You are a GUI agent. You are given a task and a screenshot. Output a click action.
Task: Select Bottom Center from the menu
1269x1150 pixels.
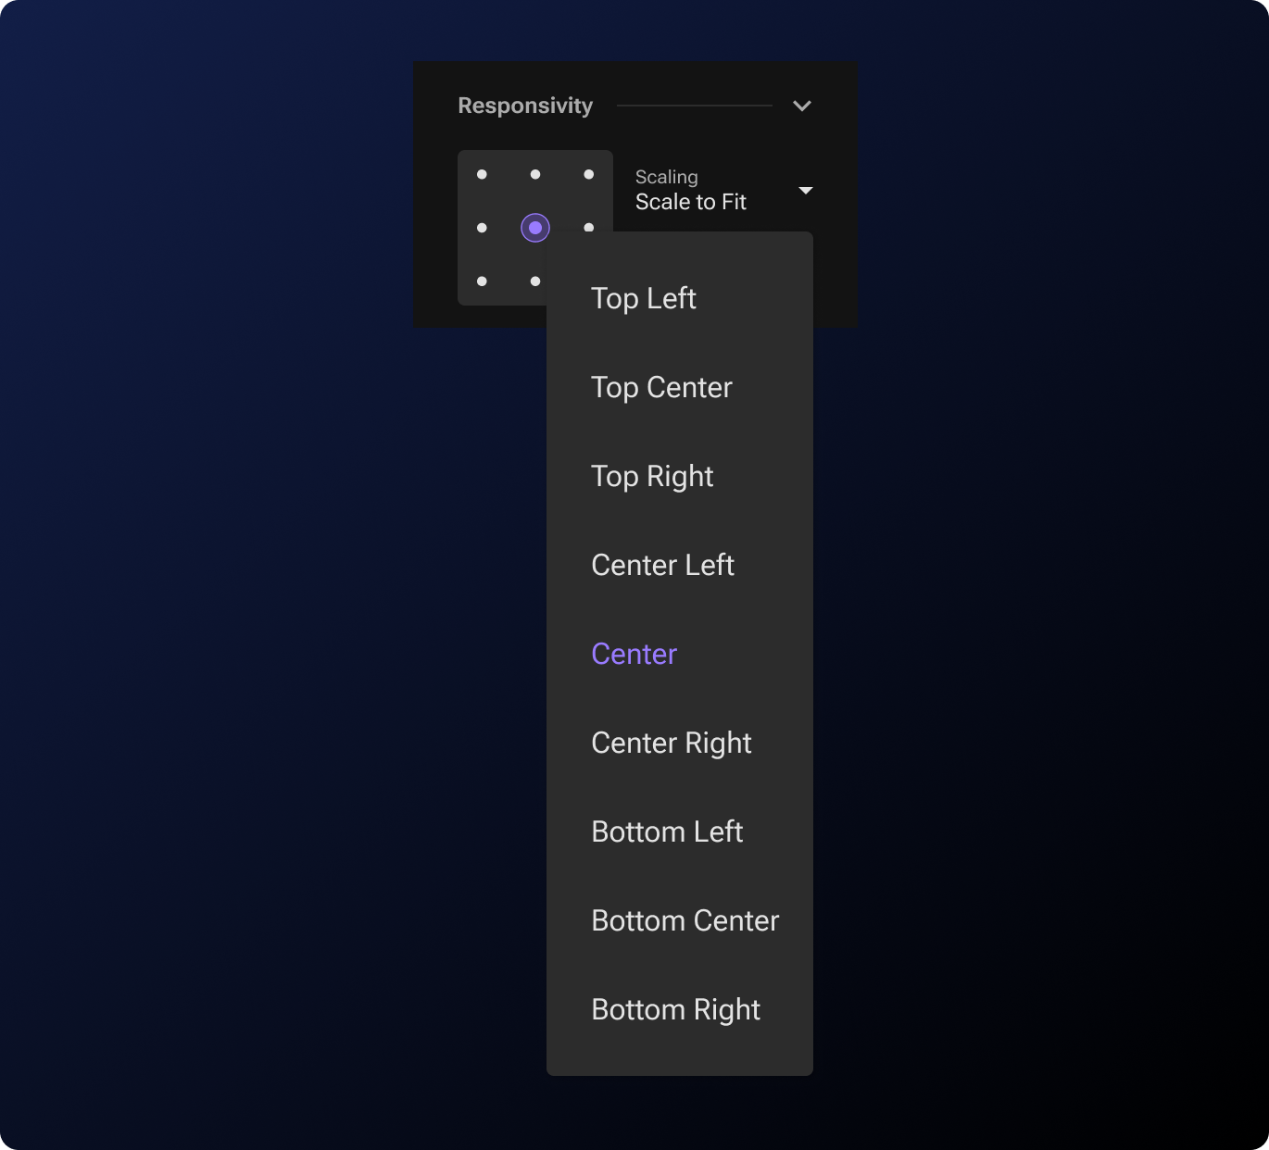click(x=685, y=920)
